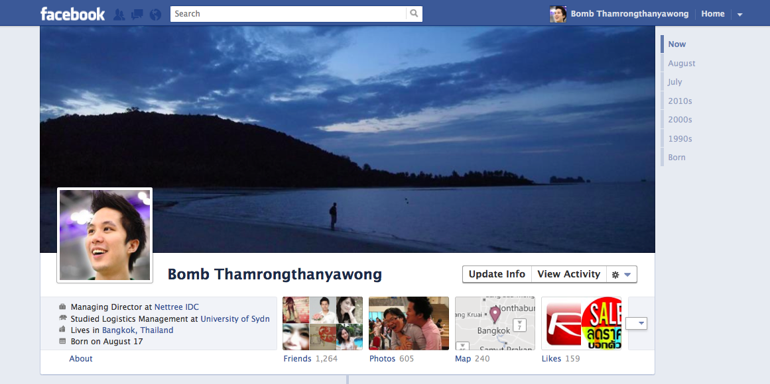Image resolution: width=770 pixels, height=384 pixels.
Task: Click the Born on August 17 text
Action: [x=107, y=342]
